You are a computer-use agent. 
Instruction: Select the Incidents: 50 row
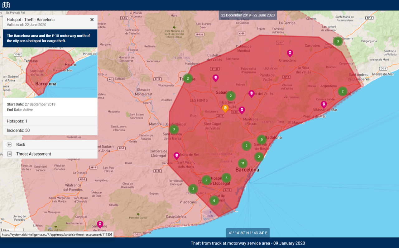pos(50,130)
